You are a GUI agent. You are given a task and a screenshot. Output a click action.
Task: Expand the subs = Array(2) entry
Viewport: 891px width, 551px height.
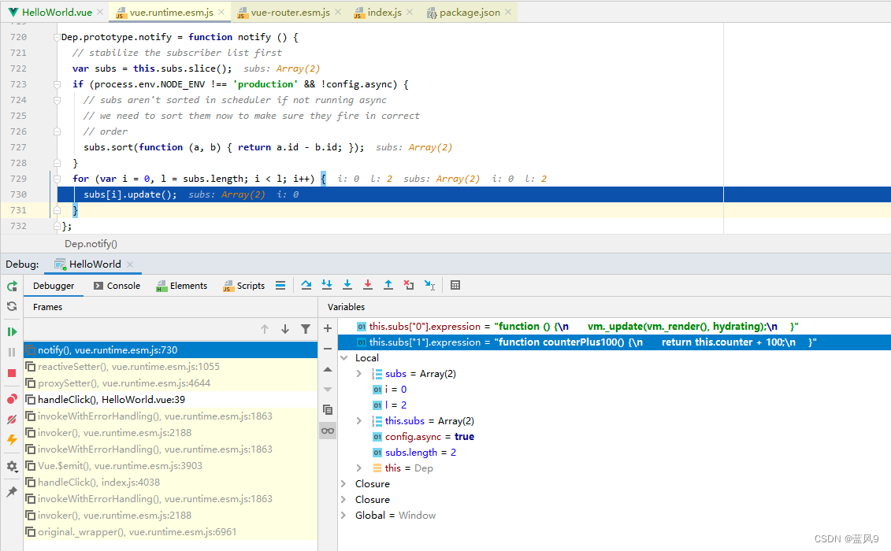pos(359,373)
